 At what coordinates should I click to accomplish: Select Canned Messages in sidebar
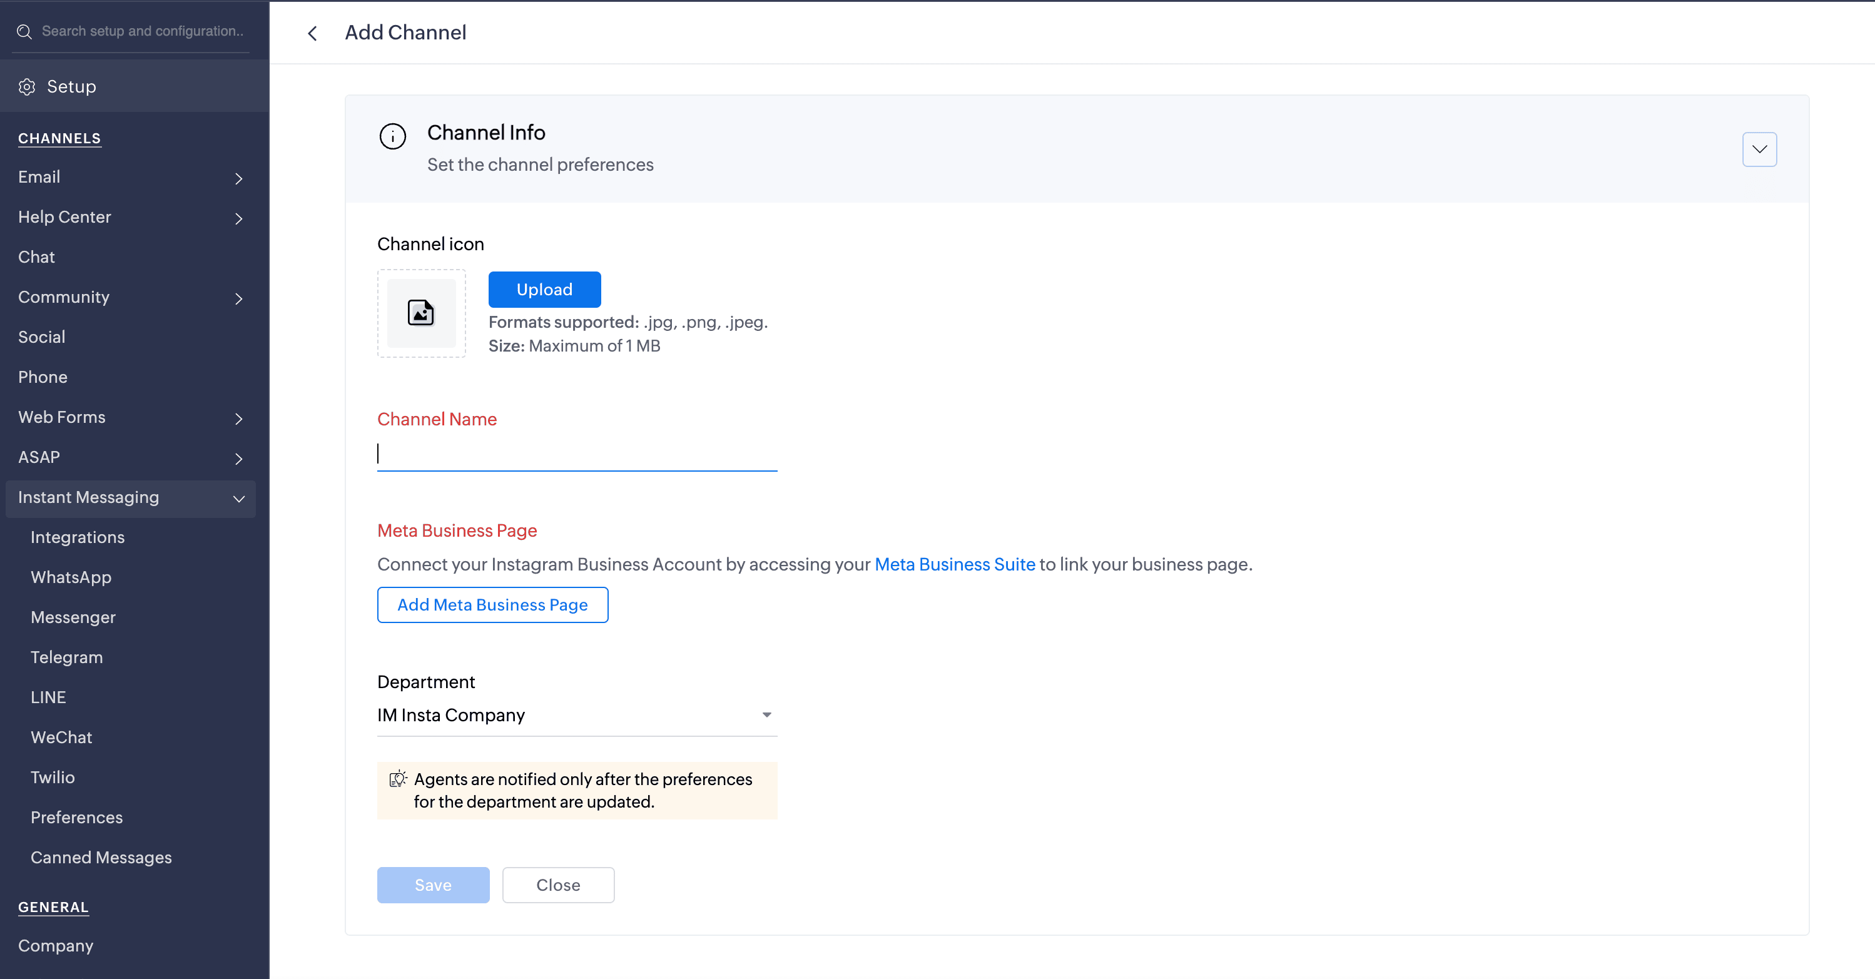click(x=101, y=858)
